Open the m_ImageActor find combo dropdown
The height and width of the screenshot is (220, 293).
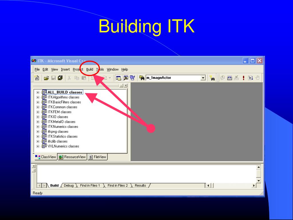(203, 78)
